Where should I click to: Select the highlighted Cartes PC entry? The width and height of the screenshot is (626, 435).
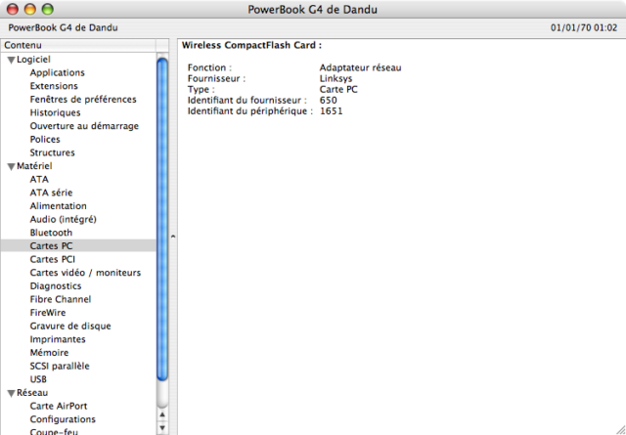click(78, 245)
